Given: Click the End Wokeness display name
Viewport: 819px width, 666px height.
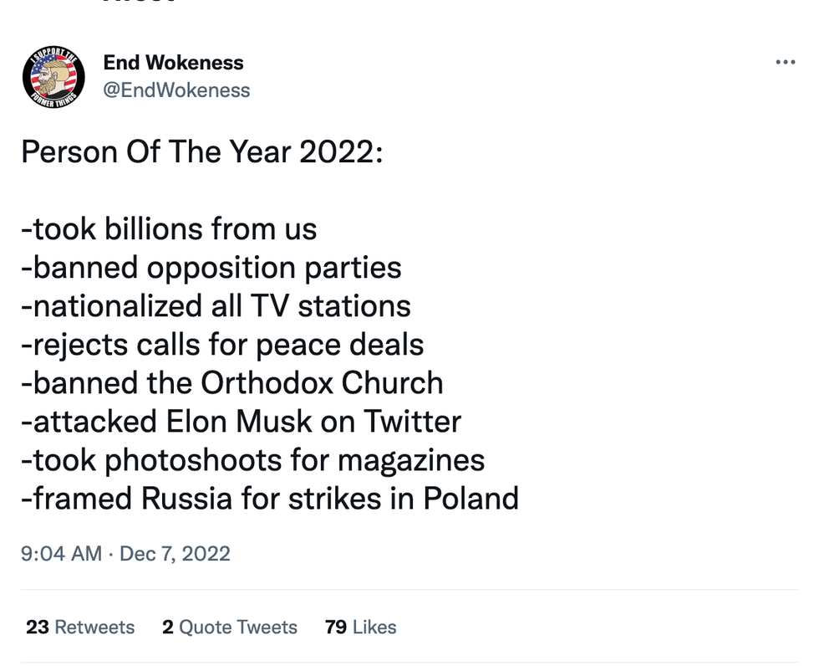Looking at the screenshot, I should [173, 63].
